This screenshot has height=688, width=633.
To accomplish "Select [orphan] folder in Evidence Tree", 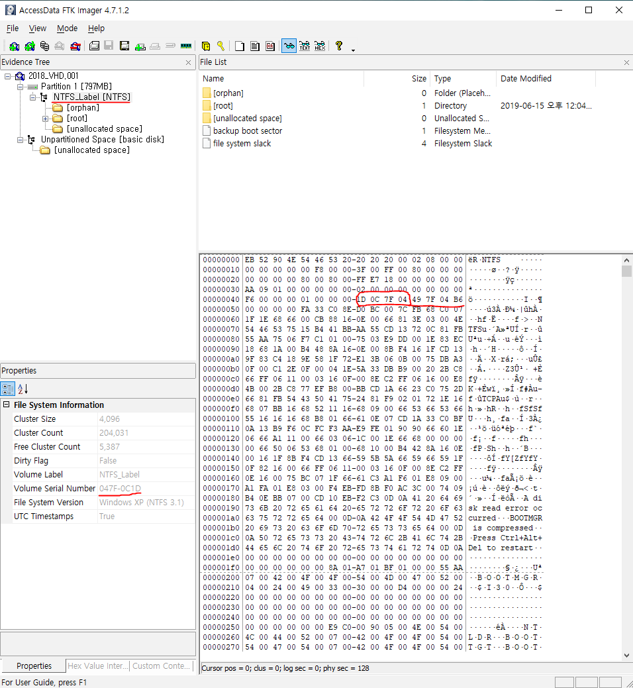I will tap(83, 107).
